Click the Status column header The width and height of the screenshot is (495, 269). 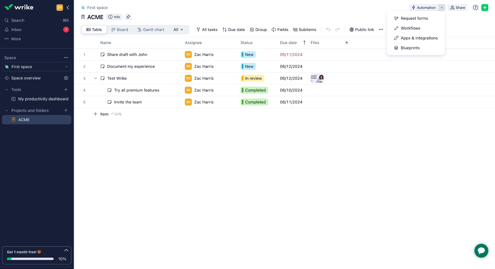pos(246,43)
